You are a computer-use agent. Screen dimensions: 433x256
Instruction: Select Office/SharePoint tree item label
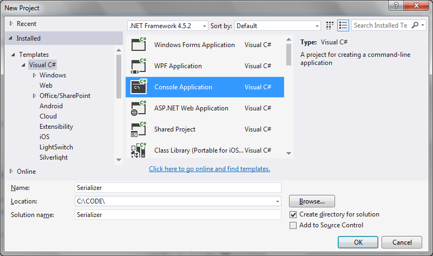[65, 96]
